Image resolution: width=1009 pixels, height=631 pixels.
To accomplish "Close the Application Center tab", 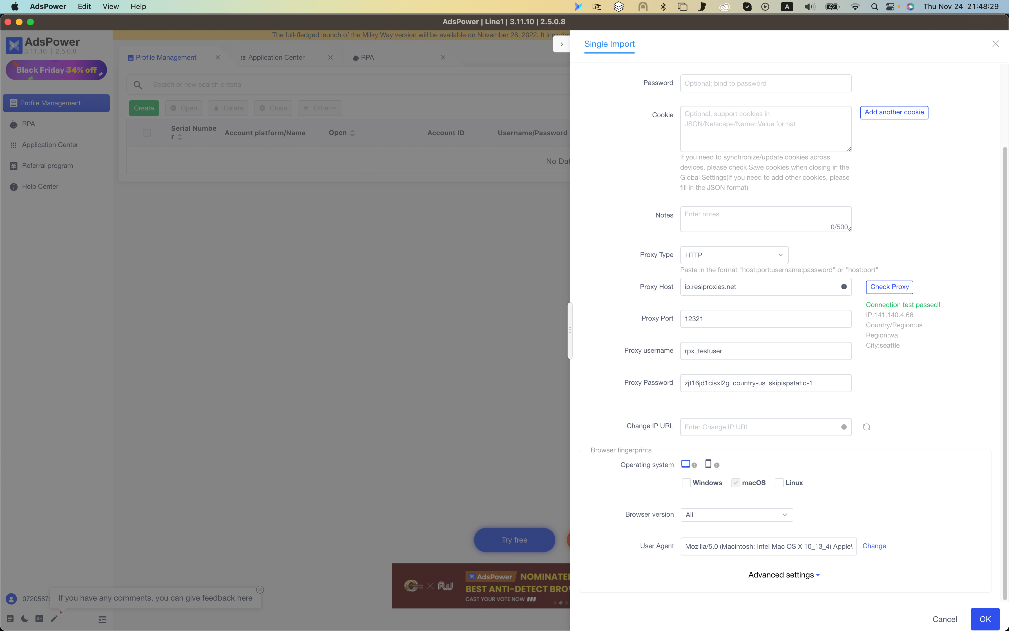I will point(330,57).
